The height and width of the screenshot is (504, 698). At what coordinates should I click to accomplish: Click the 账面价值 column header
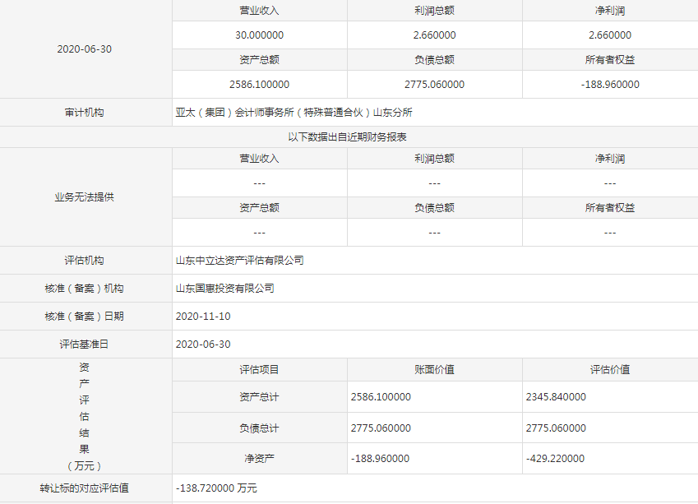coord(434,370)
